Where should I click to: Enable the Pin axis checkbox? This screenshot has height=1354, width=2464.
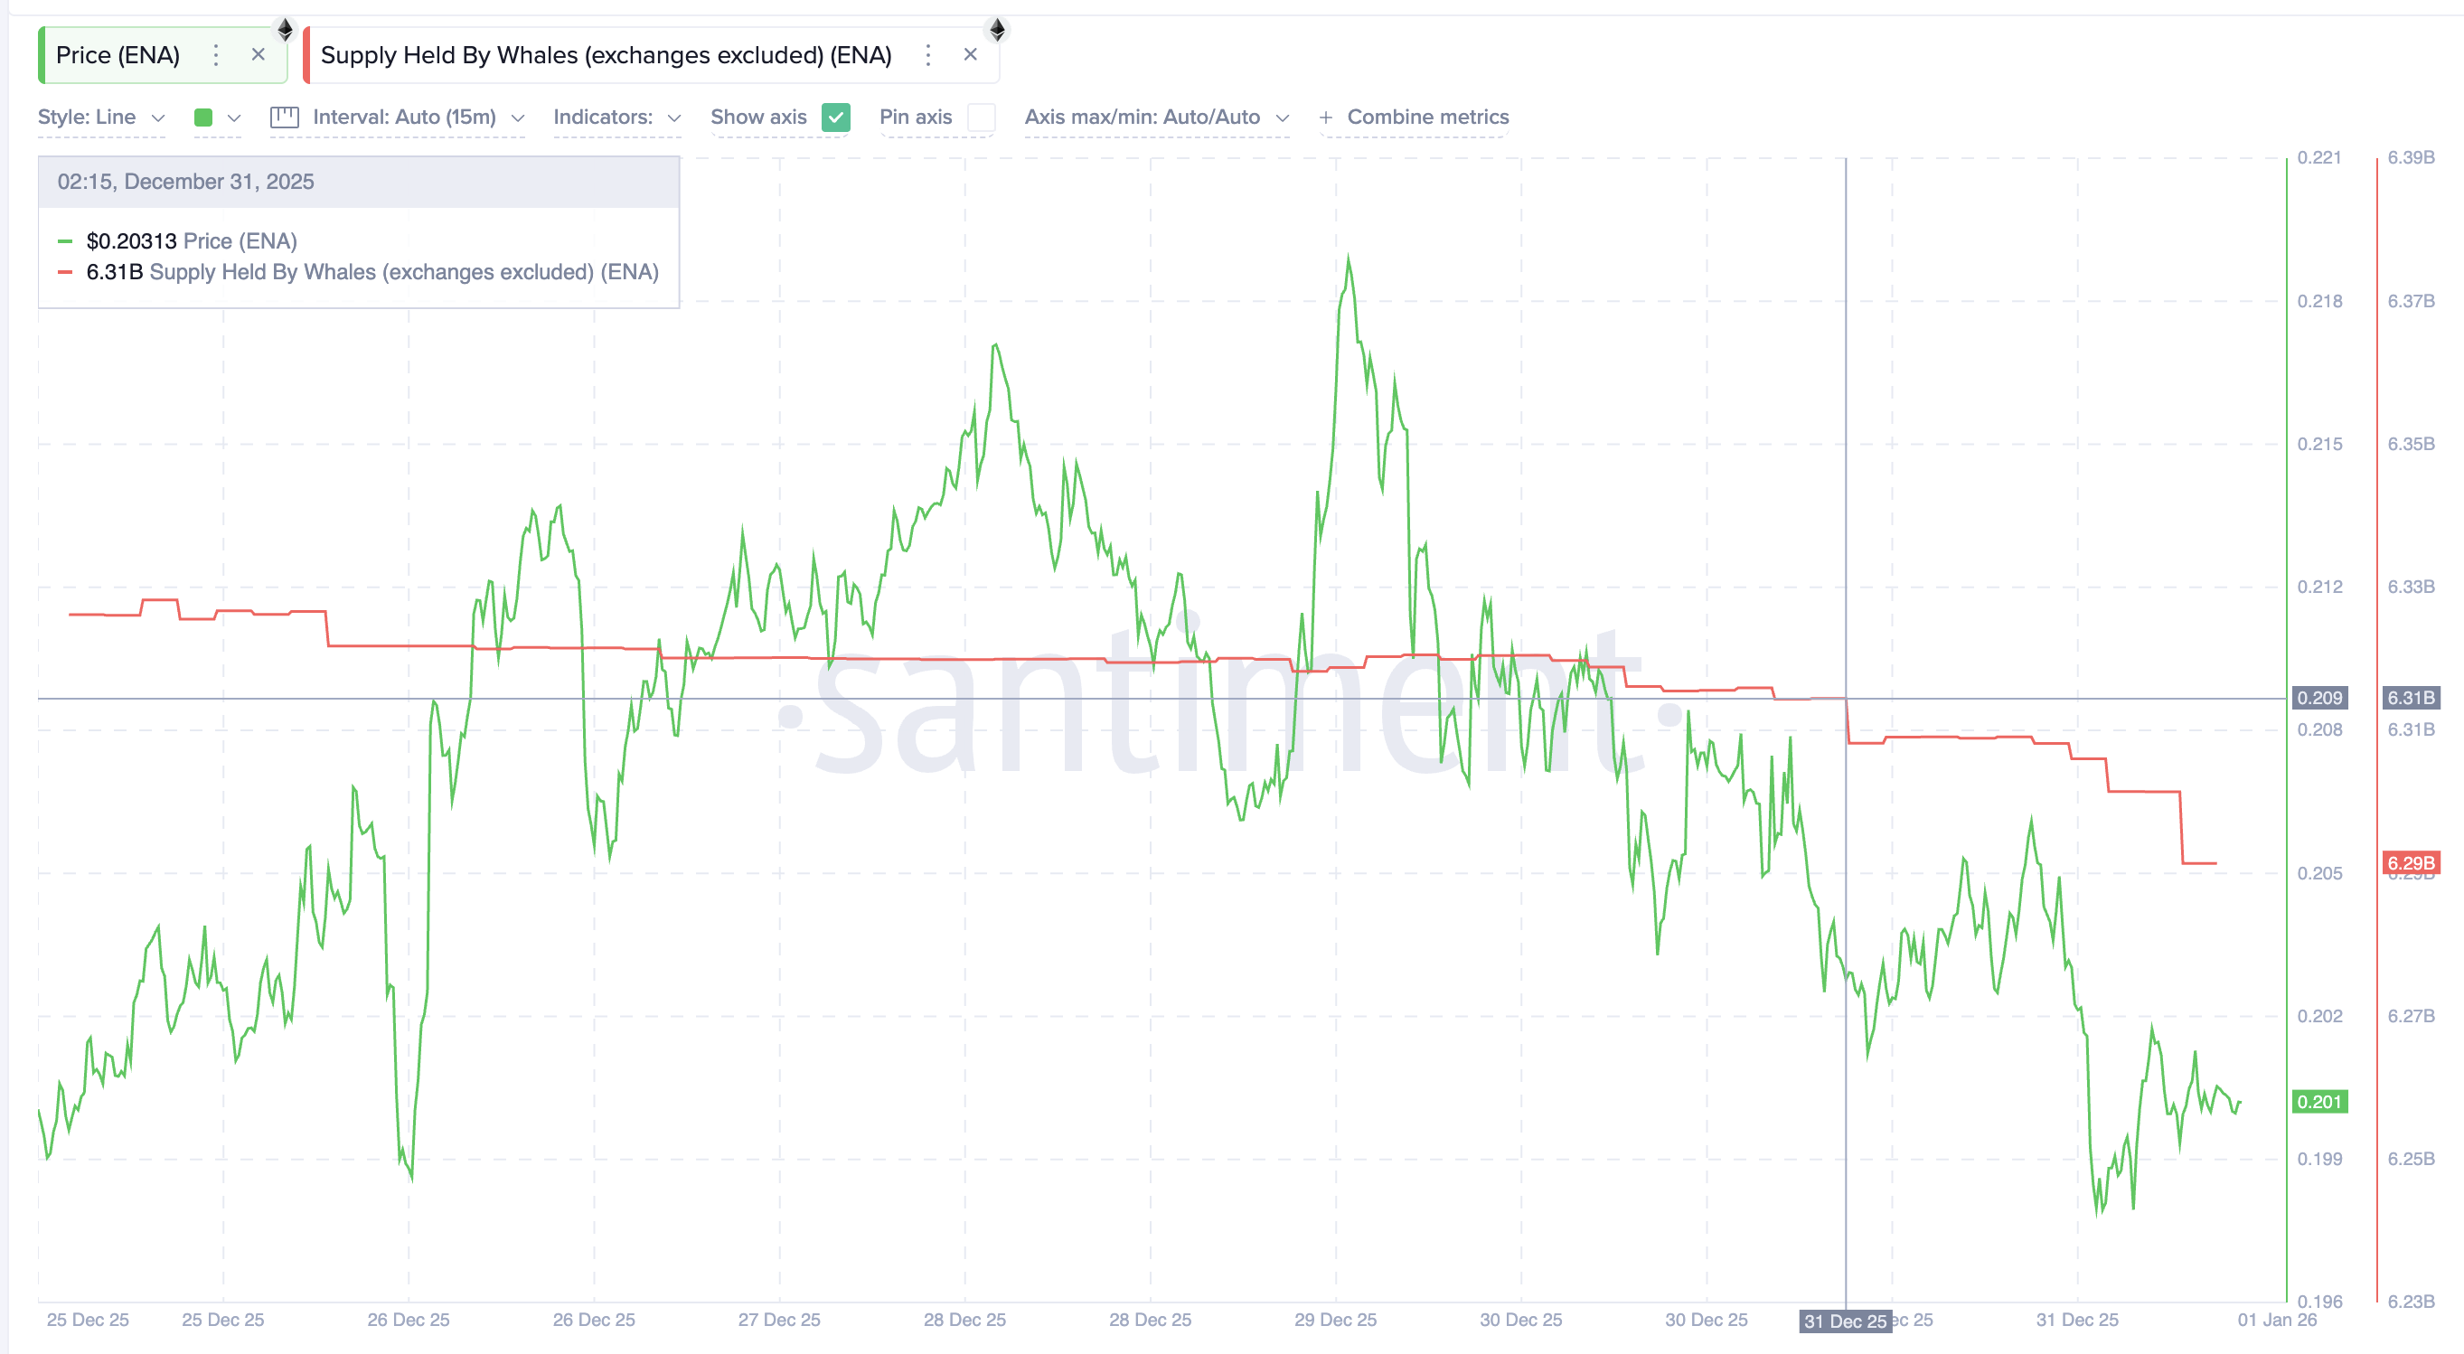(983, 117)
